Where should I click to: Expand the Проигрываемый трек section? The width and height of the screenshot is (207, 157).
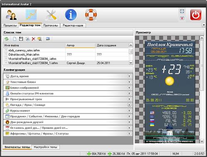129,99
